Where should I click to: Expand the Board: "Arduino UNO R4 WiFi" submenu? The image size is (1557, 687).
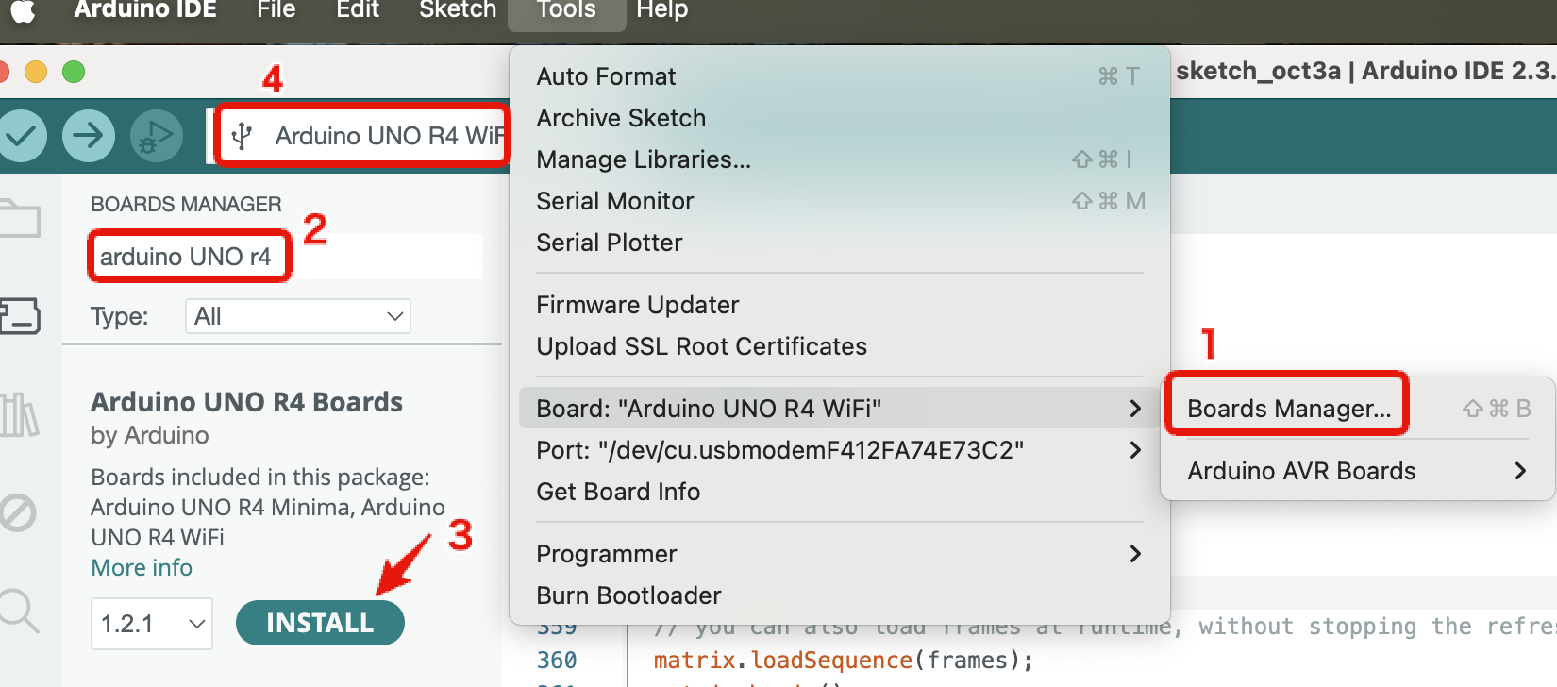point(840,408)
